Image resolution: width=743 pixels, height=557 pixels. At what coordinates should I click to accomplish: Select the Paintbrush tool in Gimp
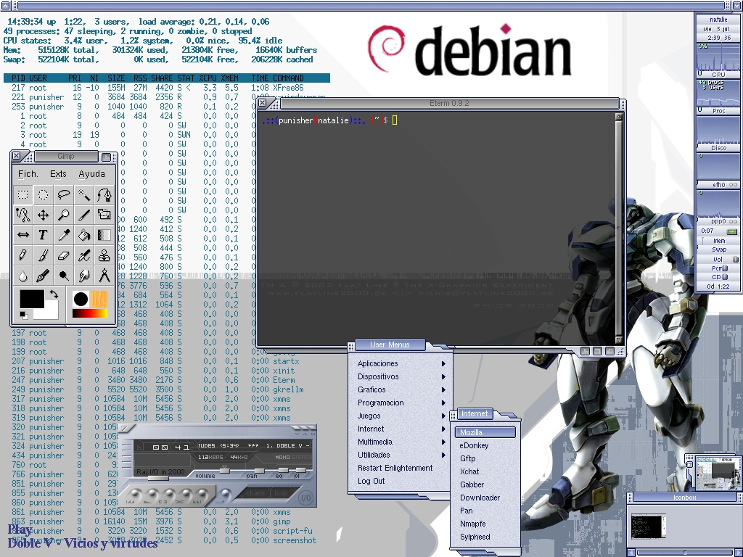pos(43,255)
